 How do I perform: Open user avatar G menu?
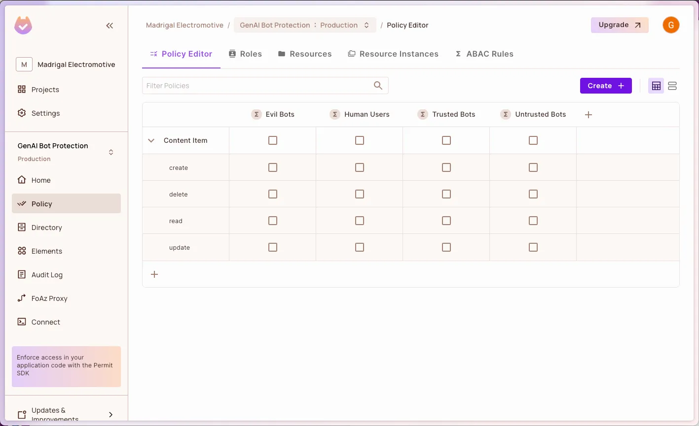point(671,25)
